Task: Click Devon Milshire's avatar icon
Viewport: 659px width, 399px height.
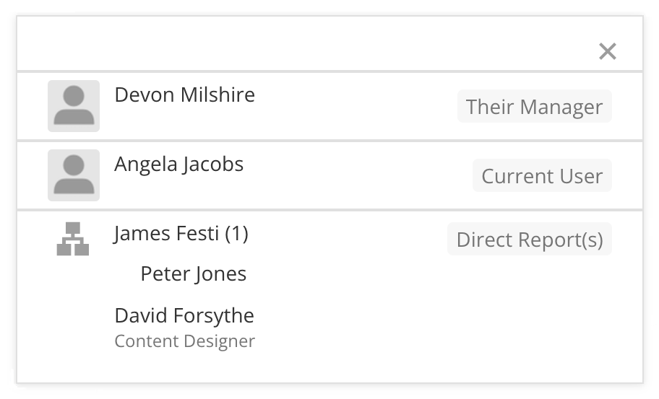Action: (x=74, y=106)
